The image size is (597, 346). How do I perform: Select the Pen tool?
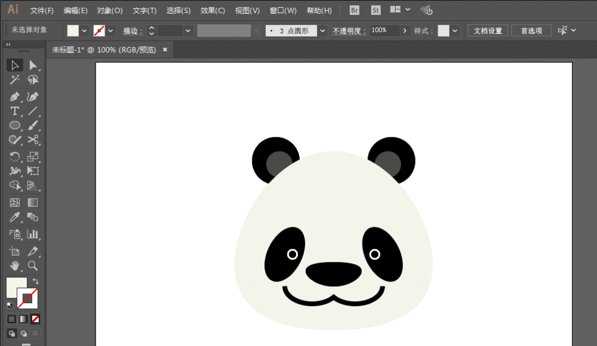coord(15,96)
